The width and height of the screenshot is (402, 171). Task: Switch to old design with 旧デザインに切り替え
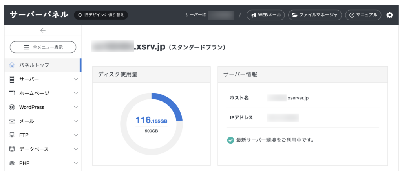click(101, 15)
